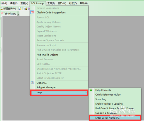Image resolution: width=144 pixels, height=121 pixels.
Task: Select Script Object as ALTER
Action: pos(49,73)
